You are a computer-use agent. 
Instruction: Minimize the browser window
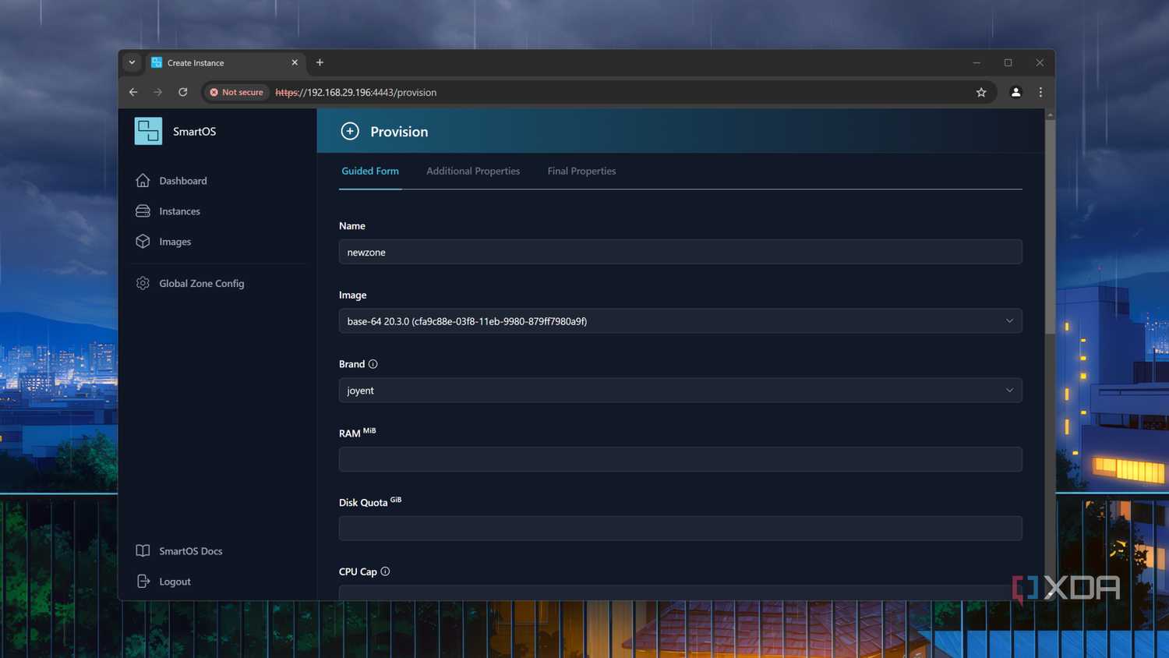click(977, 62)
